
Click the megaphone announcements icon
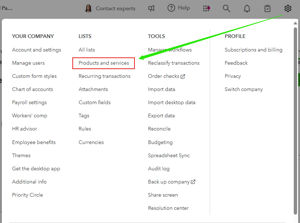point(151,8)
